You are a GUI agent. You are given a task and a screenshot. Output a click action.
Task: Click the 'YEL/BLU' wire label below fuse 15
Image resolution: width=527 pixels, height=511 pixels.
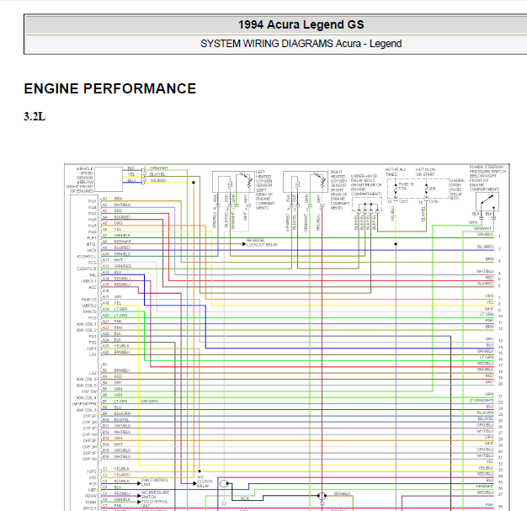pyautogui.click(x=392, y=214)
